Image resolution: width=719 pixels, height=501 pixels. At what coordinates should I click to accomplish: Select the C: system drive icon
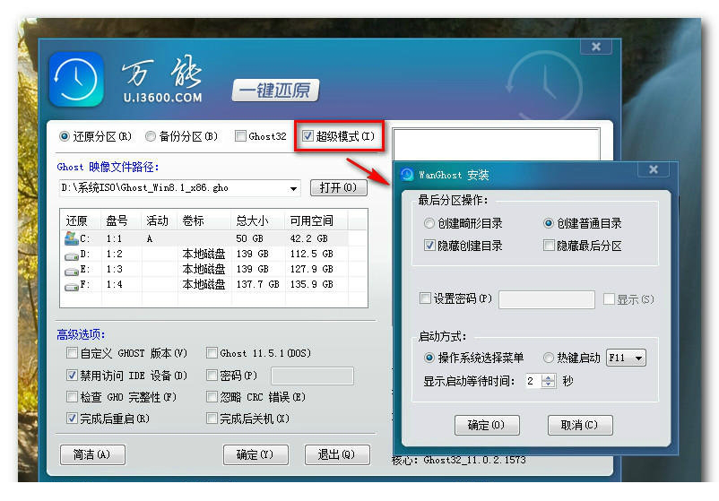point(72,238)
